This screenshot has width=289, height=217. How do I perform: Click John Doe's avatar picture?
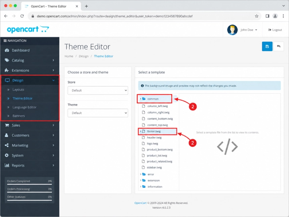click(x=232, y=30)
